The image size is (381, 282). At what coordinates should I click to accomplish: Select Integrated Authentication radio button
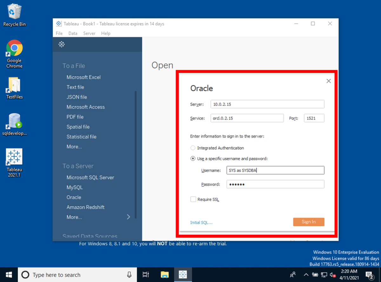click(193, 148)
